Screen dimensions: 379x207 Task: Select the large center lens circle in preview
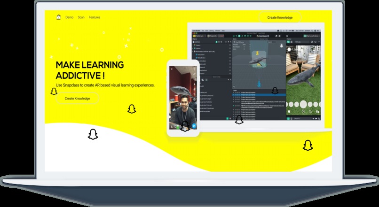pyautogui.click(x=303, y=104)
